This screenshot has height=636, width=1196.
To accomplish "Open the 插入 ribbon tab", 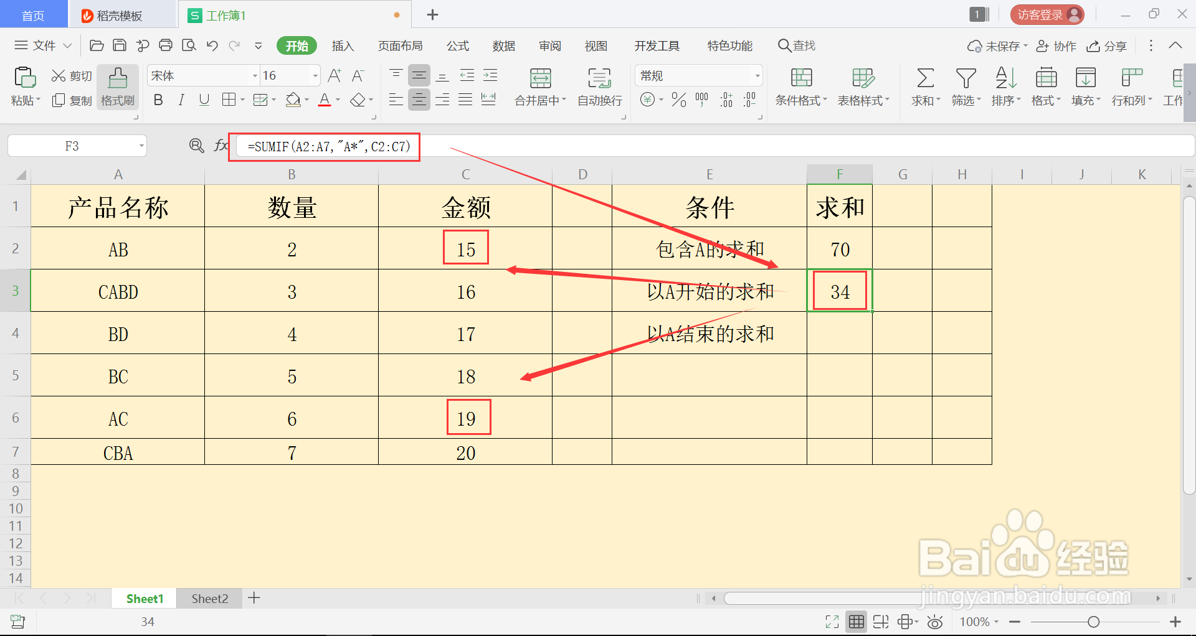I will [343, 45].
